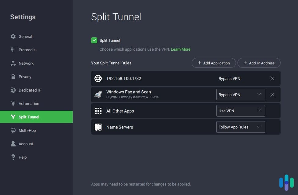
Task: Click the Add IP Address button
Action: [x=259, y=63]
